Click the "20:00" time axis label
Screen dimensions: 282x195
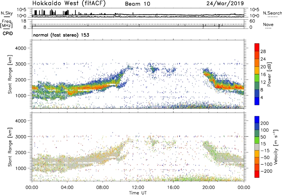click(x=209, y=188)
